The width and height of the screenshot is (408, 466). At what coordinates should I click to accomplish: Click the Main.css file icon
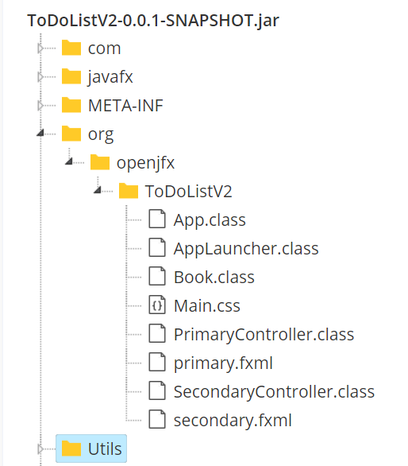(157, 305)
